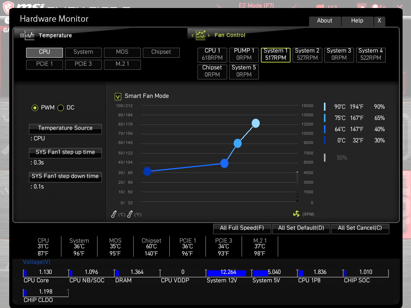
Task: Click the Celsius thermometer icon
Action: pos(114,214)
